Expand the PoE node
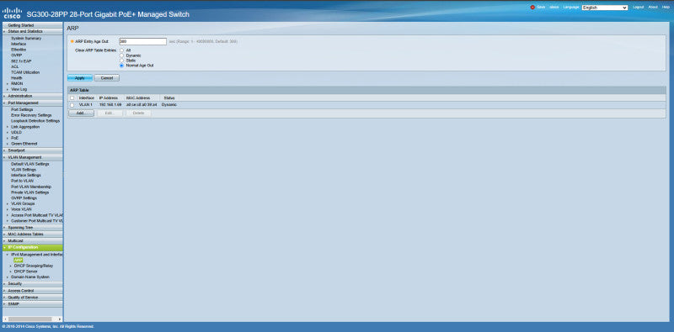The image size is (674, 332). point(8,138)
